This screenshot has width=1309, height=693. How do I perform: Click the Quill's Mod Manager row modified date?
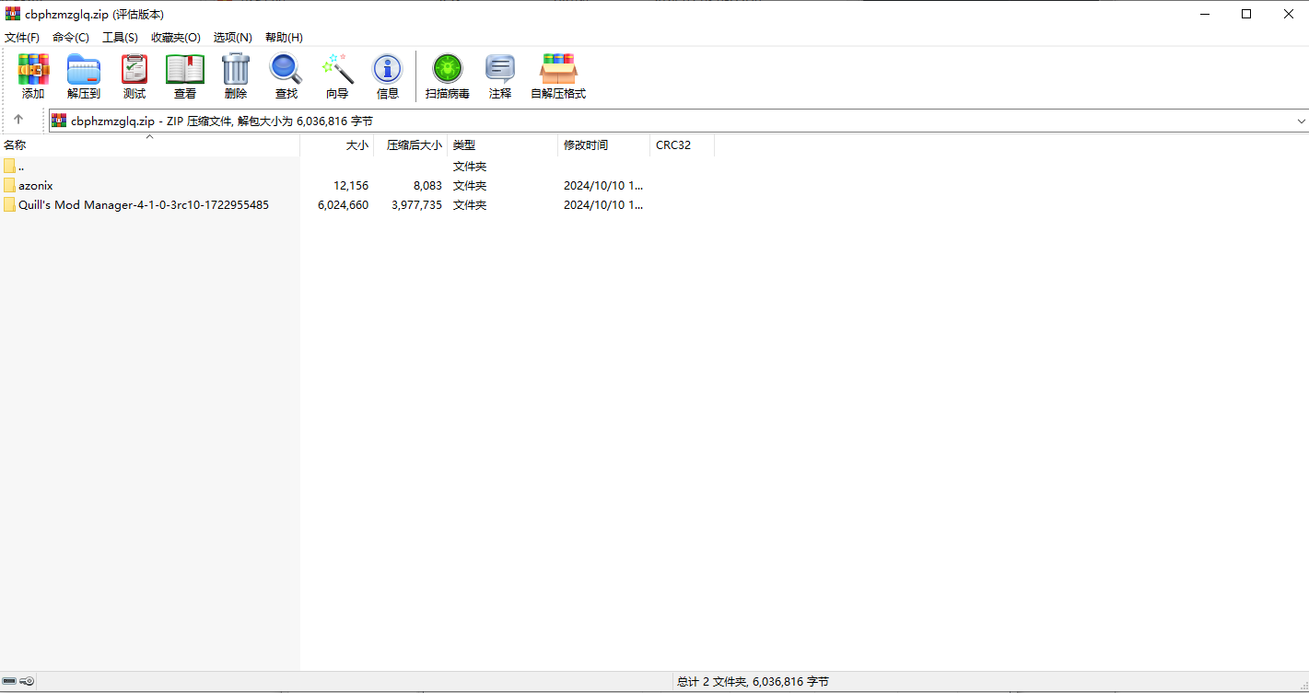(603, 205)
